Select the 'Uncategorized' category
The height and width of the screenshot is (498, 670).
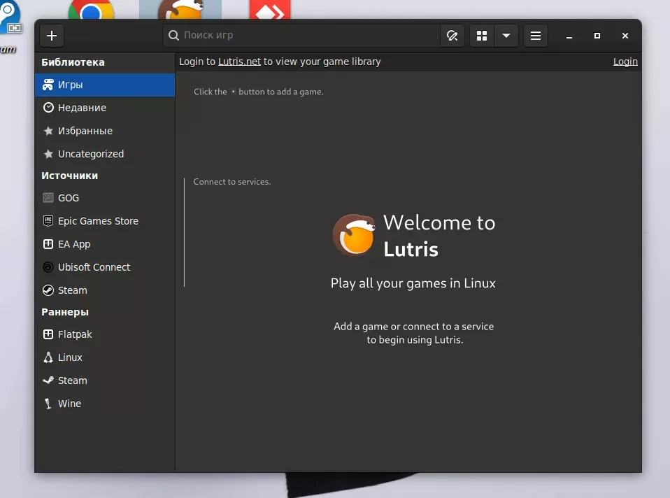(90, 154)
